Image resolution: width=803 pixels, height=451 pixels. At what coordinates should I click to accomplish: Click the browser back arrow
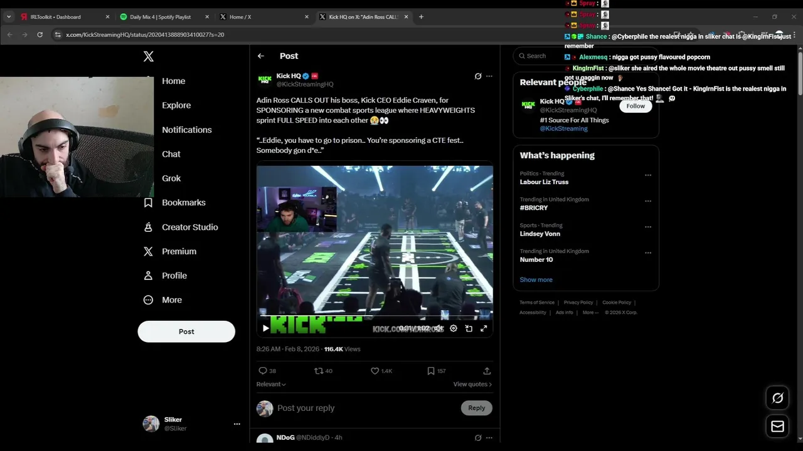click(10, 34)
